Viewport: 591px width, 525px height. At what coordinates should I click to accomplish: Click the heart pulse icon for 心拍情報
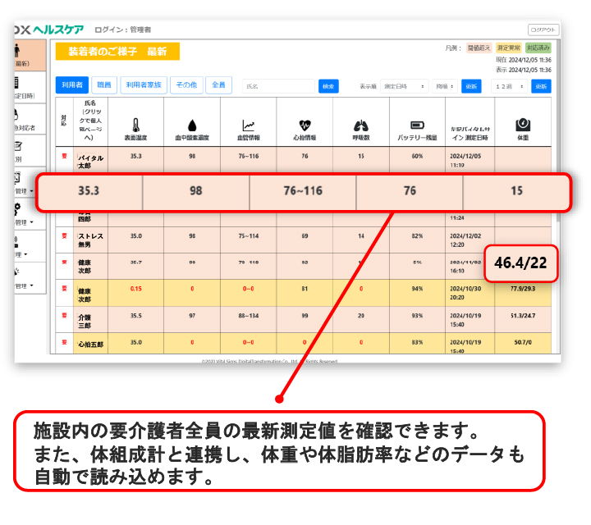pyautogui.click(x=305, y=126)
